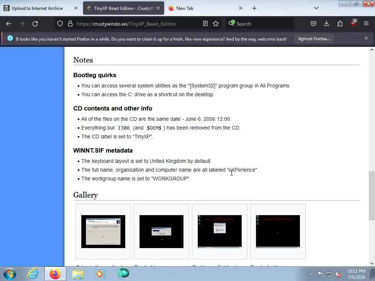Click the $OEM$ code text

[x=154, y=128]
